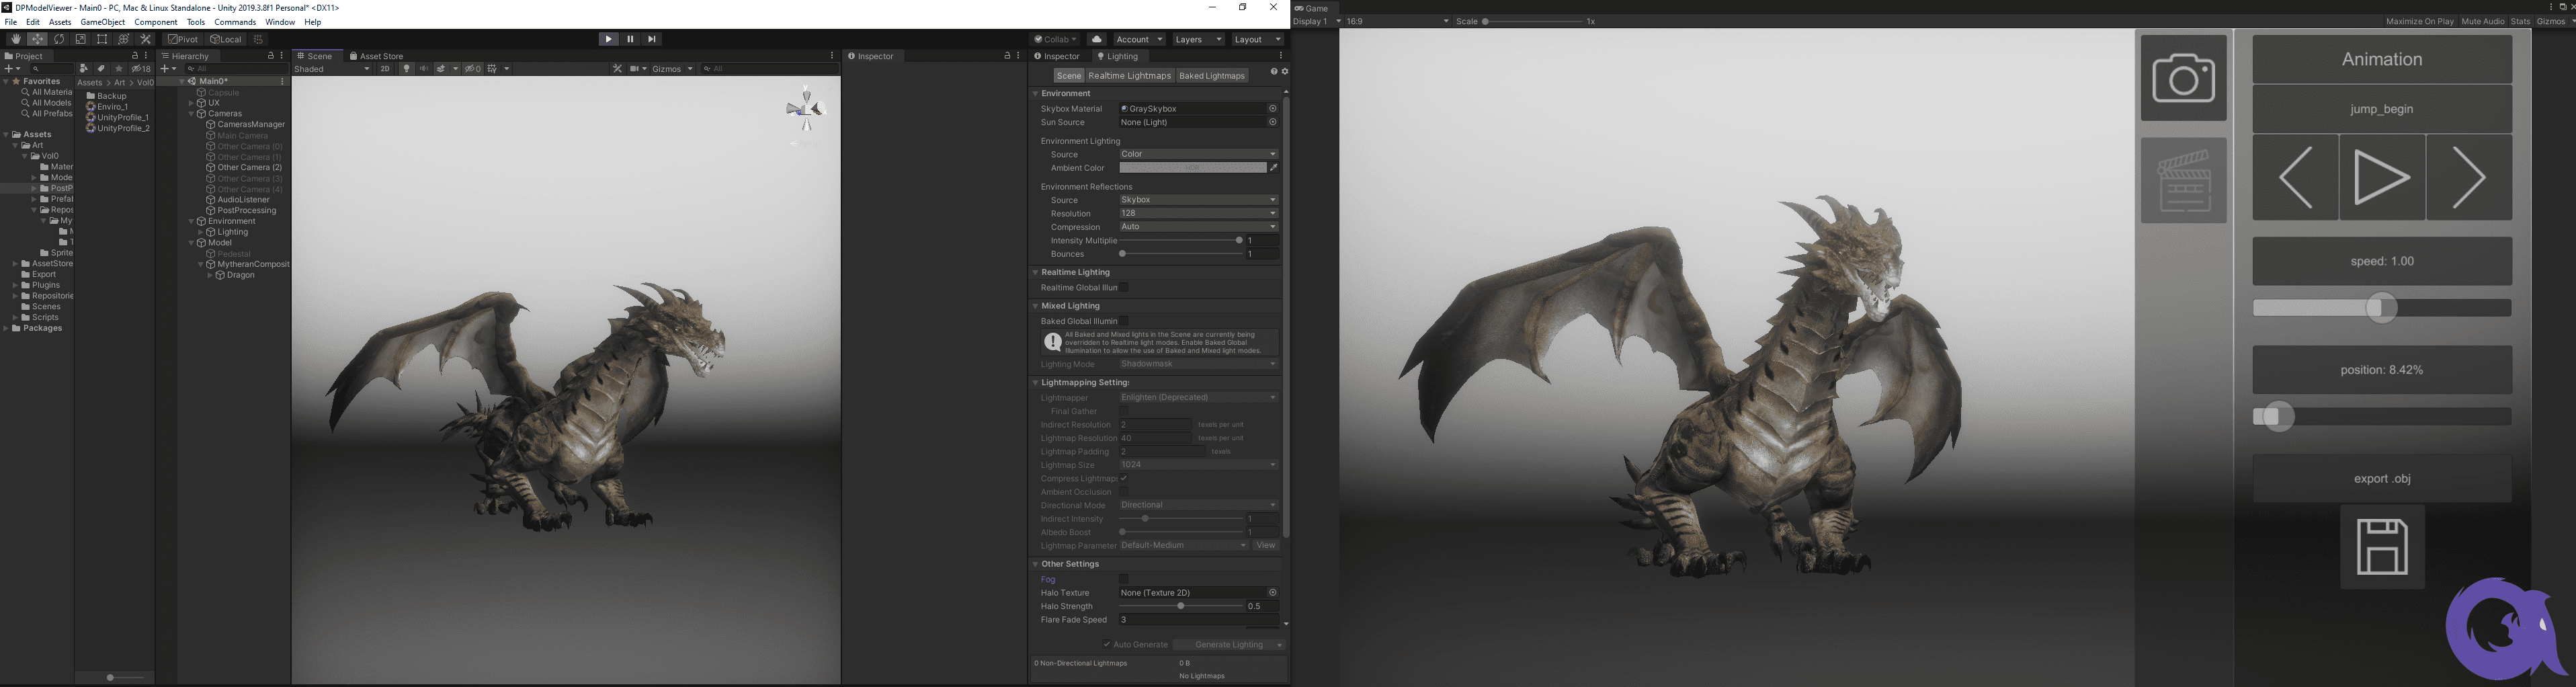The width and height of the screenshot is (2576, 687).
Task: Select the Scale tool
Action: (81, 39)
